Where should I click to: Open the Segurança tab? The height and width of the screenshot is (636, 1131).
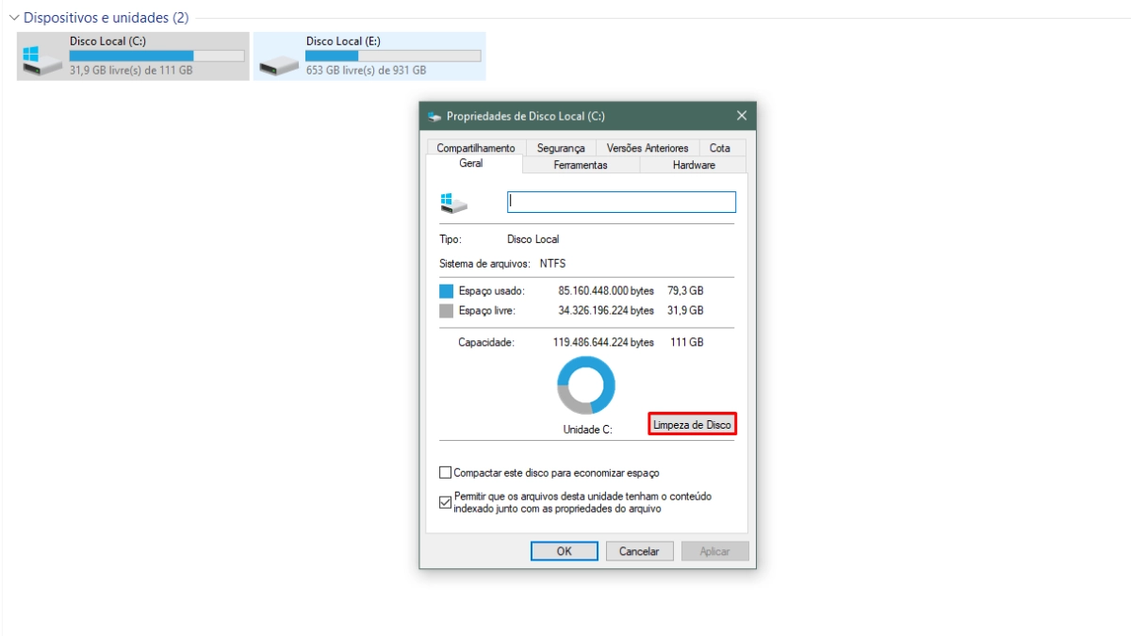click(x=561, y=148)
